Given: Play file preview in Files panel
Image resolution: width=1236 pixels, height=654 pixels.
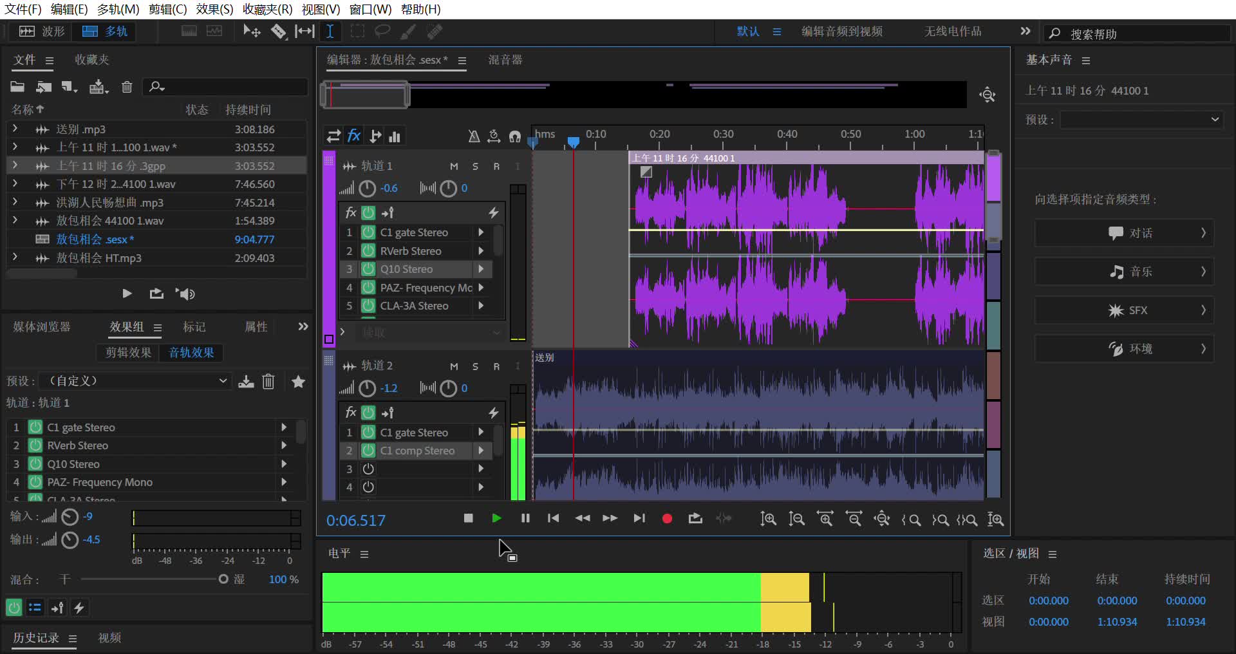Looking at the screenshot, I should (127, 294).
